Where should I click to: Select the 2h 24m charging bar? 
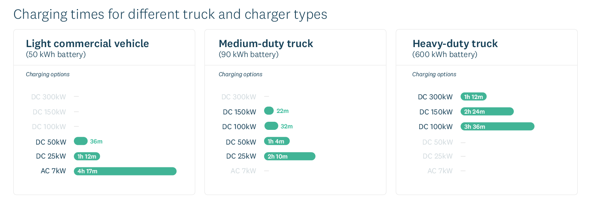pyautogui.click(x=487, y=111)
